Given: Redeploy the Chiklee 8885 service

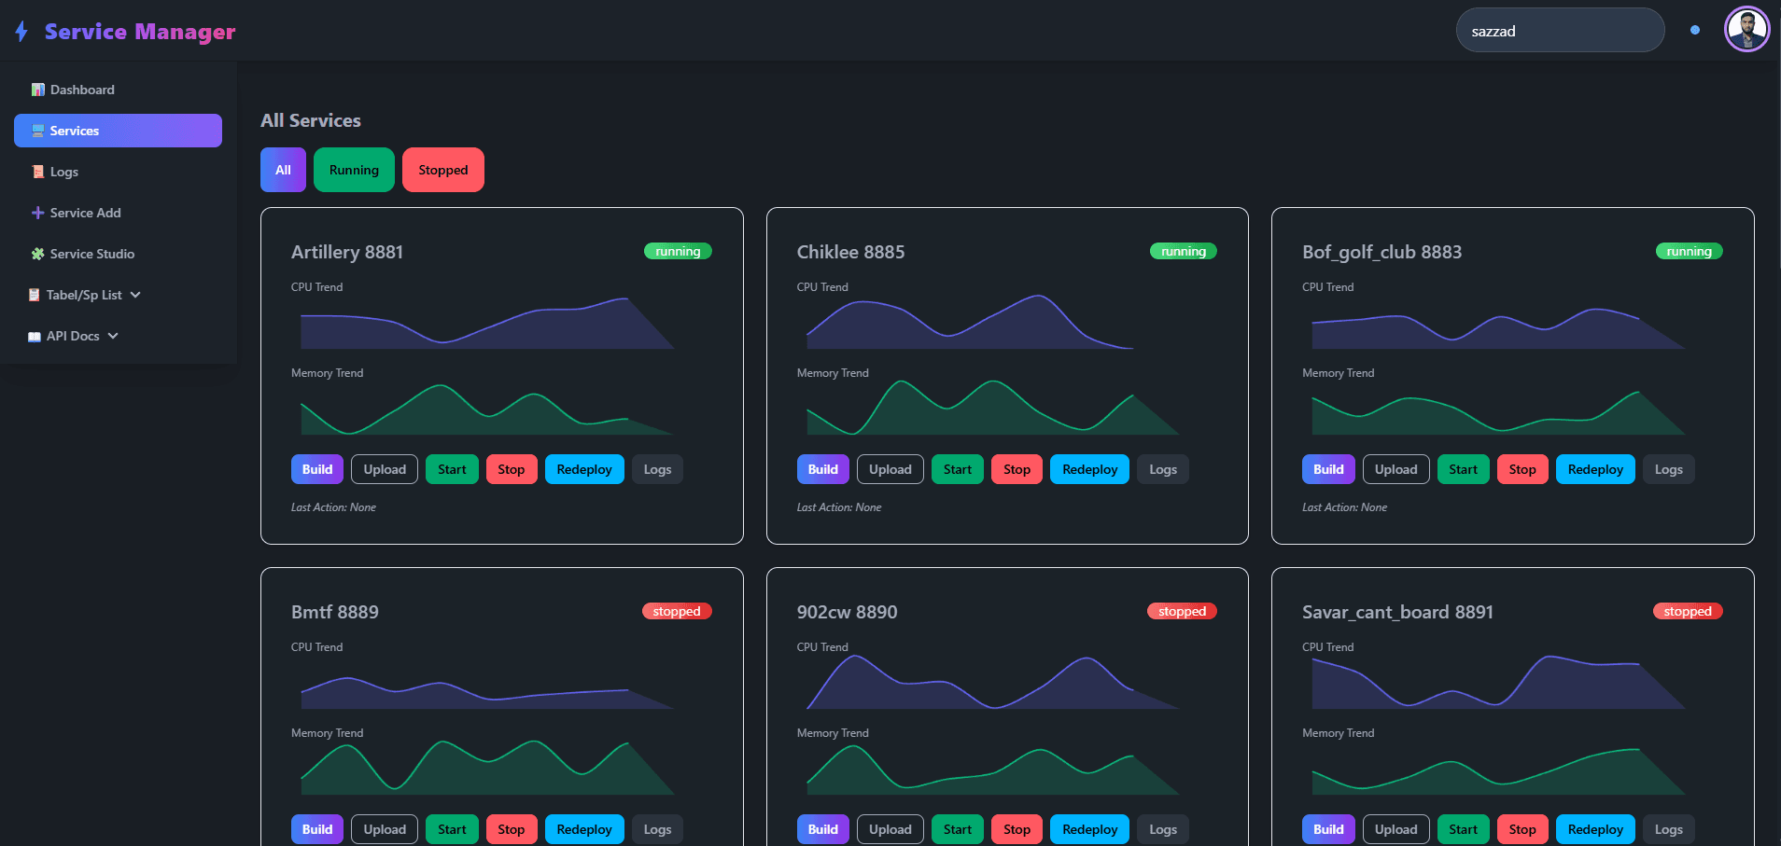Looking at the screenshot, I should click(1090, 469).
